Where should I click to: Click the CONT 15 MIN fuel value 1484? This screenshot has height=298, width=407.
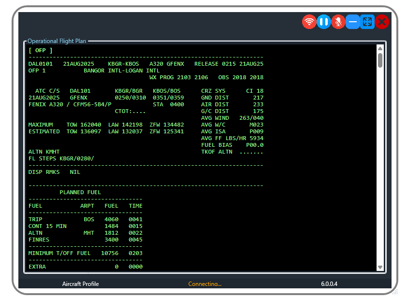tap(111, 226)
